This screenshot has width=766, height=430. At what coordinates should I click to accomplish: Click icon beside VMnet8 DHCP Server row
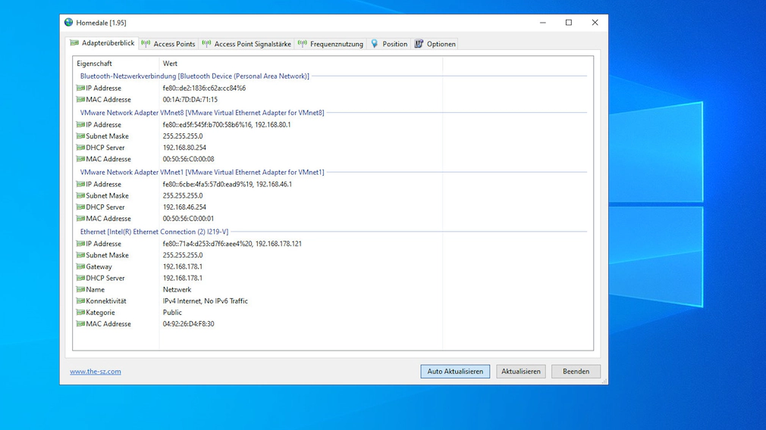80,147
